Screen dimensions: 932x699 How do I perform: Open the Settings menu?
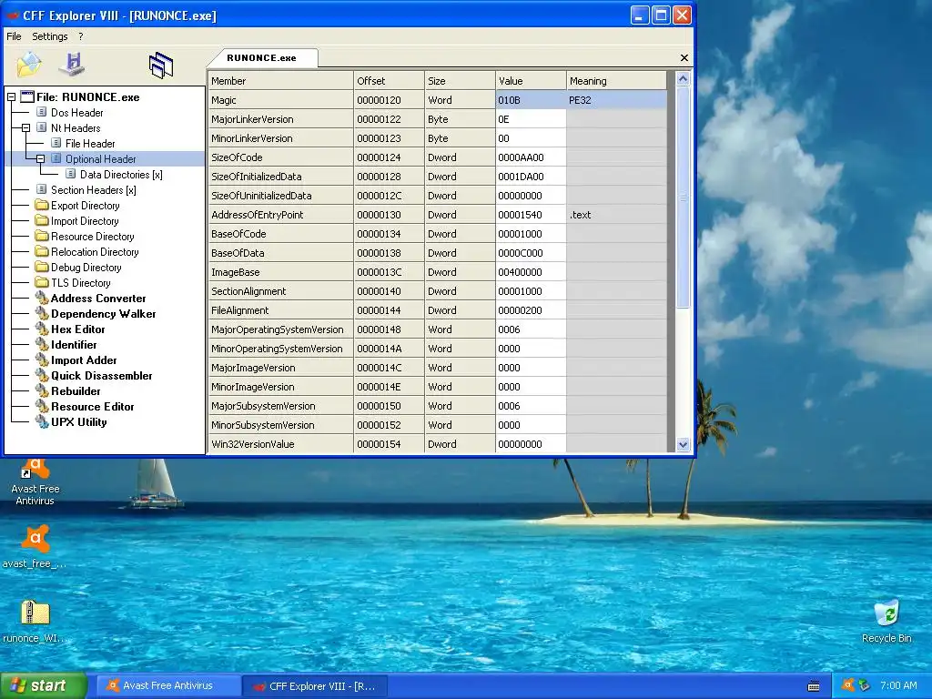click(50, 36)
